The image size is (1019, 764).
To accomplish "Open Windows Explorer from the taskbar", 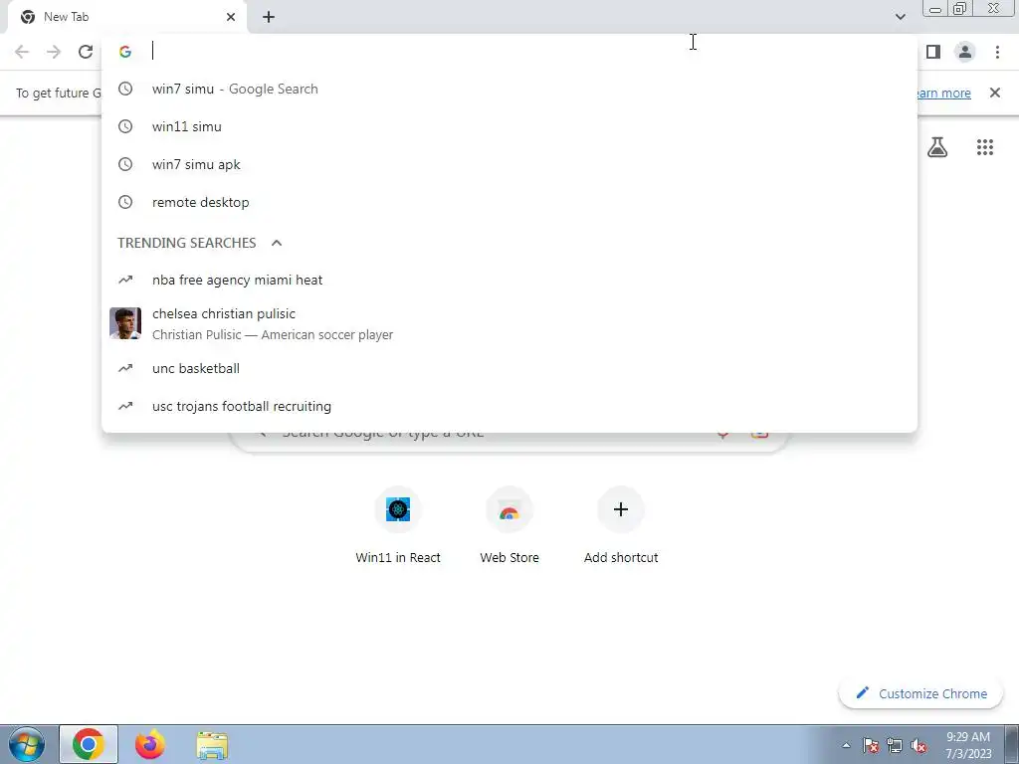I will coord(212,746).
